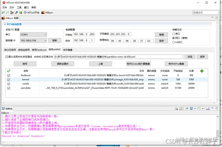Screen dimensions: 222x147
Task: Click the 上载 upload button
Action: [x=101, y=64]
